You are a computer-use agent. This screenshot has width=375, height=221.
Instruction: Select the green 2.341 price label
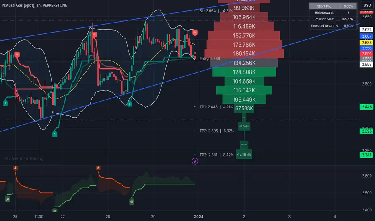(x=367, y=155)
